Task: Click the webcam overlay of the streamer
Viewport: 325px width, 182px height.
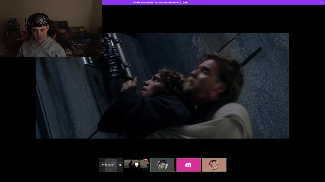Action: point(51,29)
